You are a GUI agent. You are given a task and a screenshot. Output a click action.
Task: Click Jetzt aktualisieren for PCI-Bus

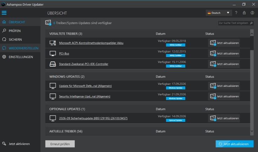click(224, 53)
